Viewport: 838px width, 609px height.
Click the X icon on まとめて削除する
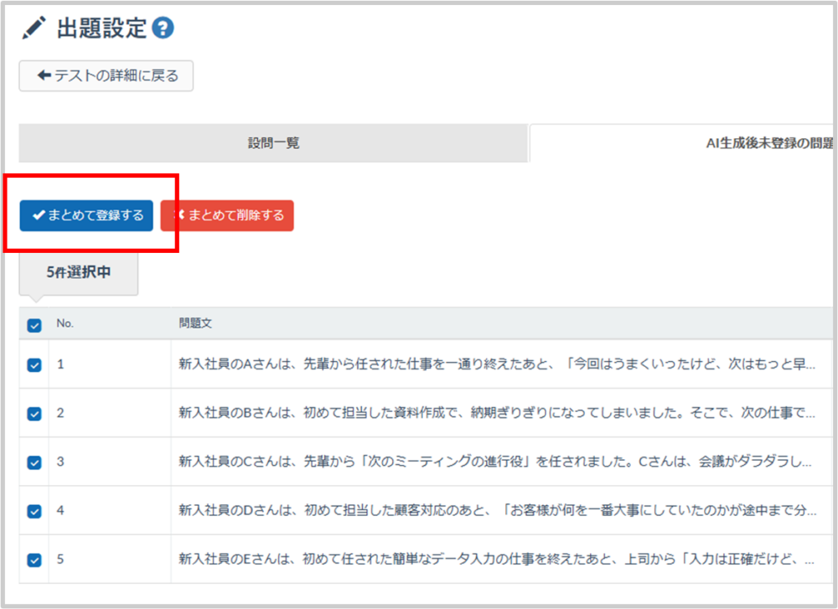[x=178, y=215]
